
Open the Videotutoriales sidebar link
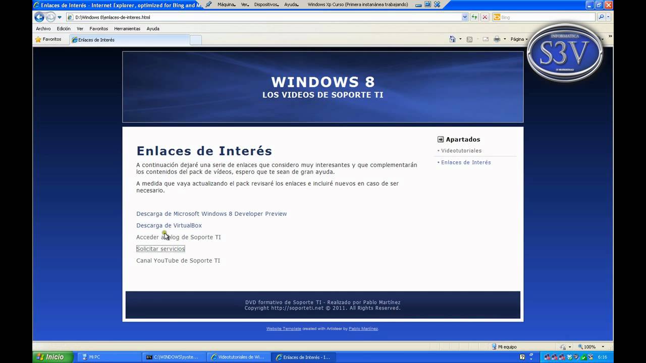pos(461,151)
